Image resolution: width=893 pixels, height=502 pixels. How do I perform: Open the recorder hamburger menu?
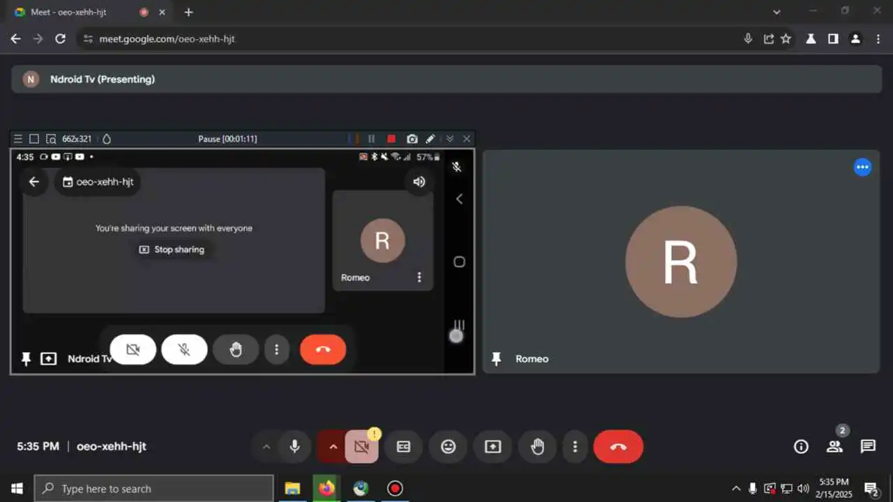18,139
